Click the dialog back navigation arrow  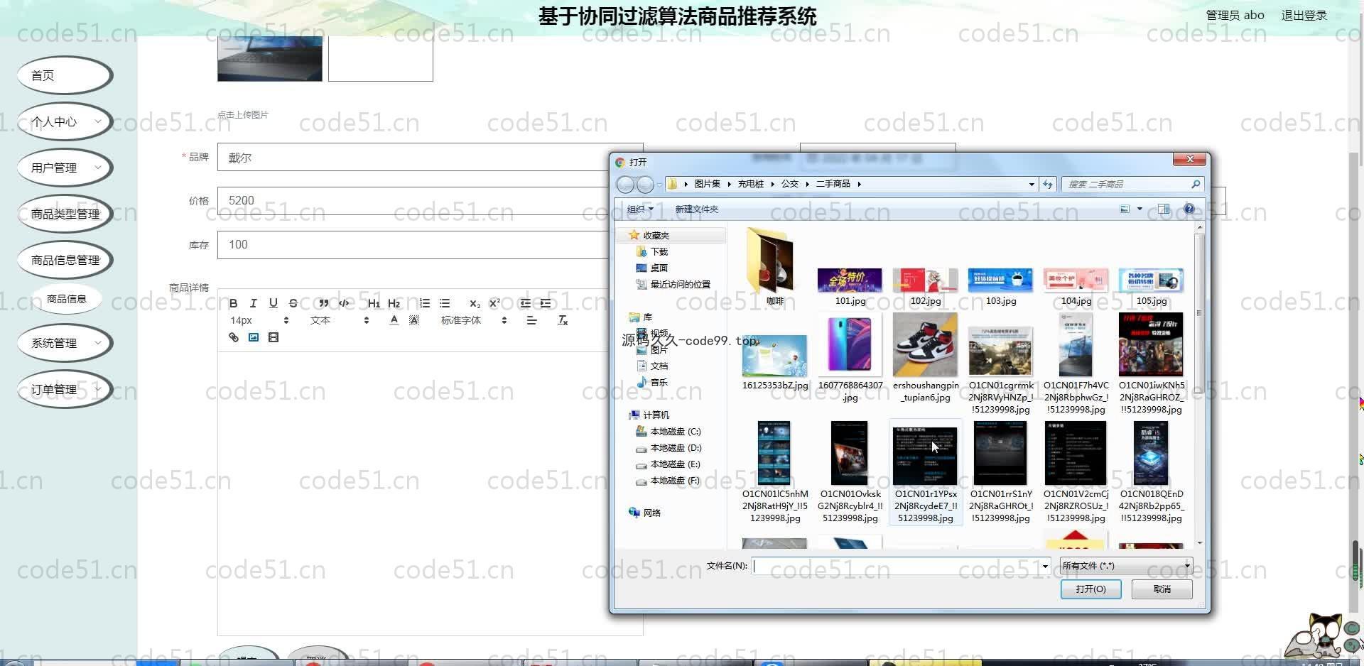coord(625,185)
